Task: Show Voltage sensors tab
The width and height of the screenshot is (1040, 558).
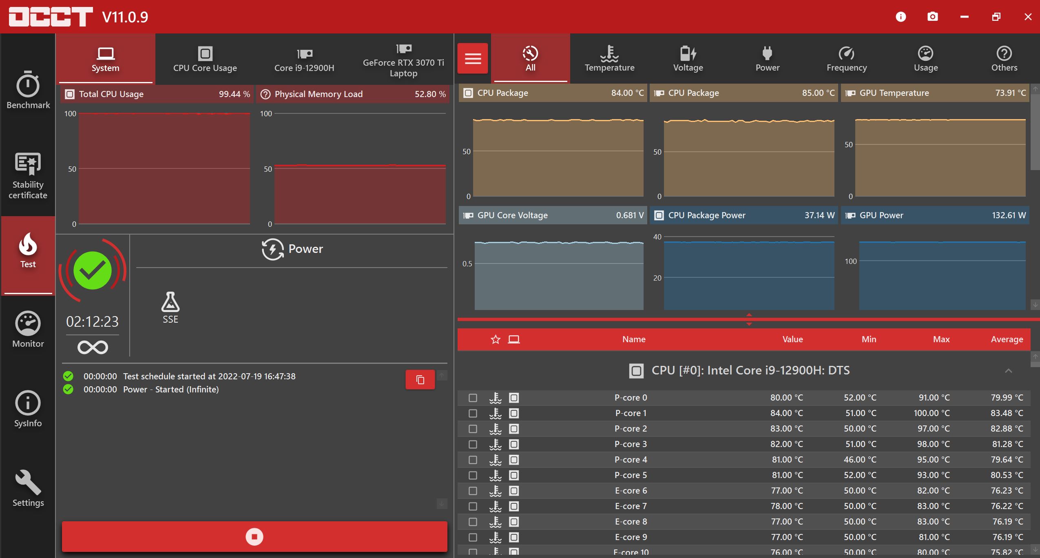Action: click(x=688, y=58)
